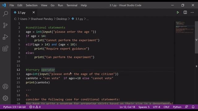The height and width of the screenshot is (111, 198).
Task: Change the CRLF end of line sequence
Action: (x=166, y=107)
